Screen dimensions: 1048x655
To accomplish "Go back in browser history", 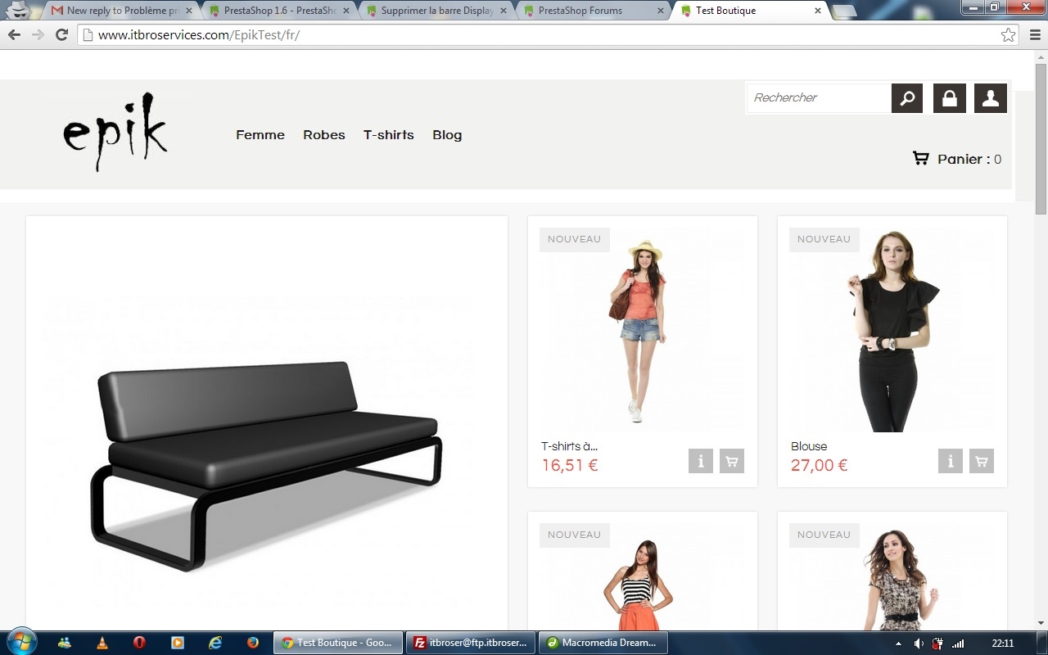I will tap(14, 35).
